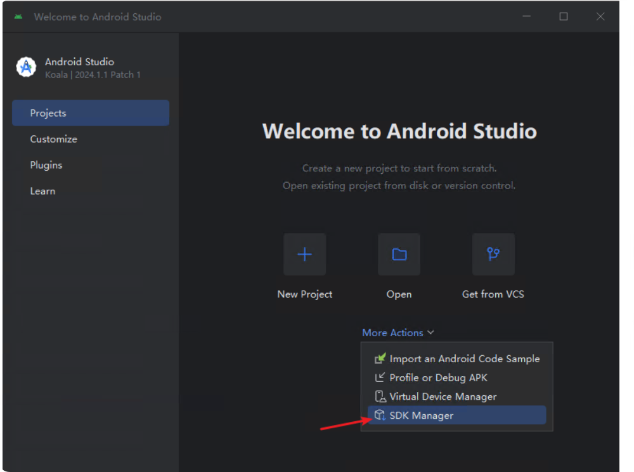Select the Projects tab in sidebar

point(91,113)
